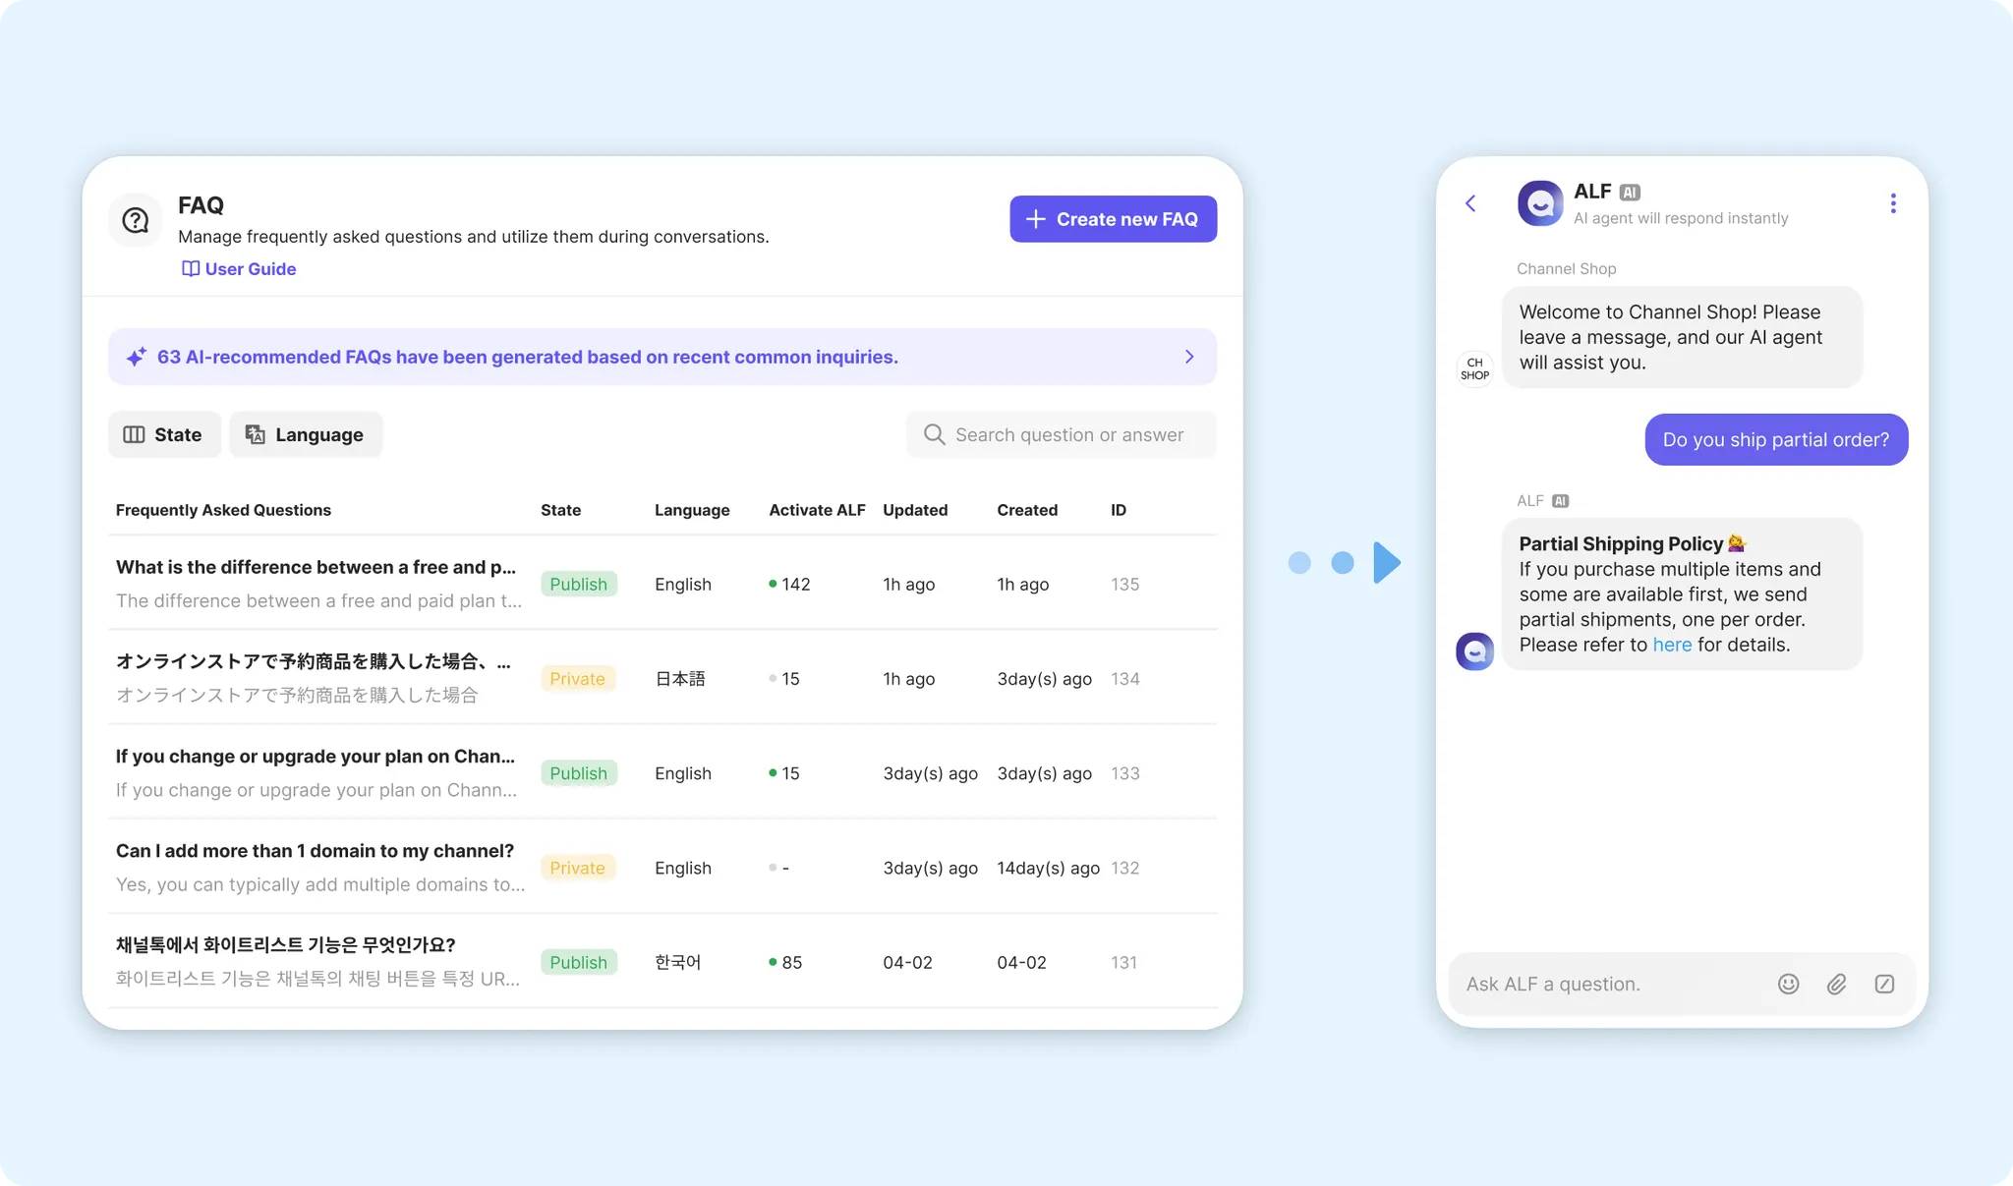Open the three-dot menu in chat header
2013x1186 pixels.
pos(1892,203)
